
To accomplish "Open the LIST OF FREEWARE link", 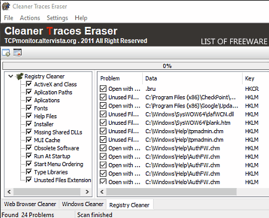I will coord(234,41).
